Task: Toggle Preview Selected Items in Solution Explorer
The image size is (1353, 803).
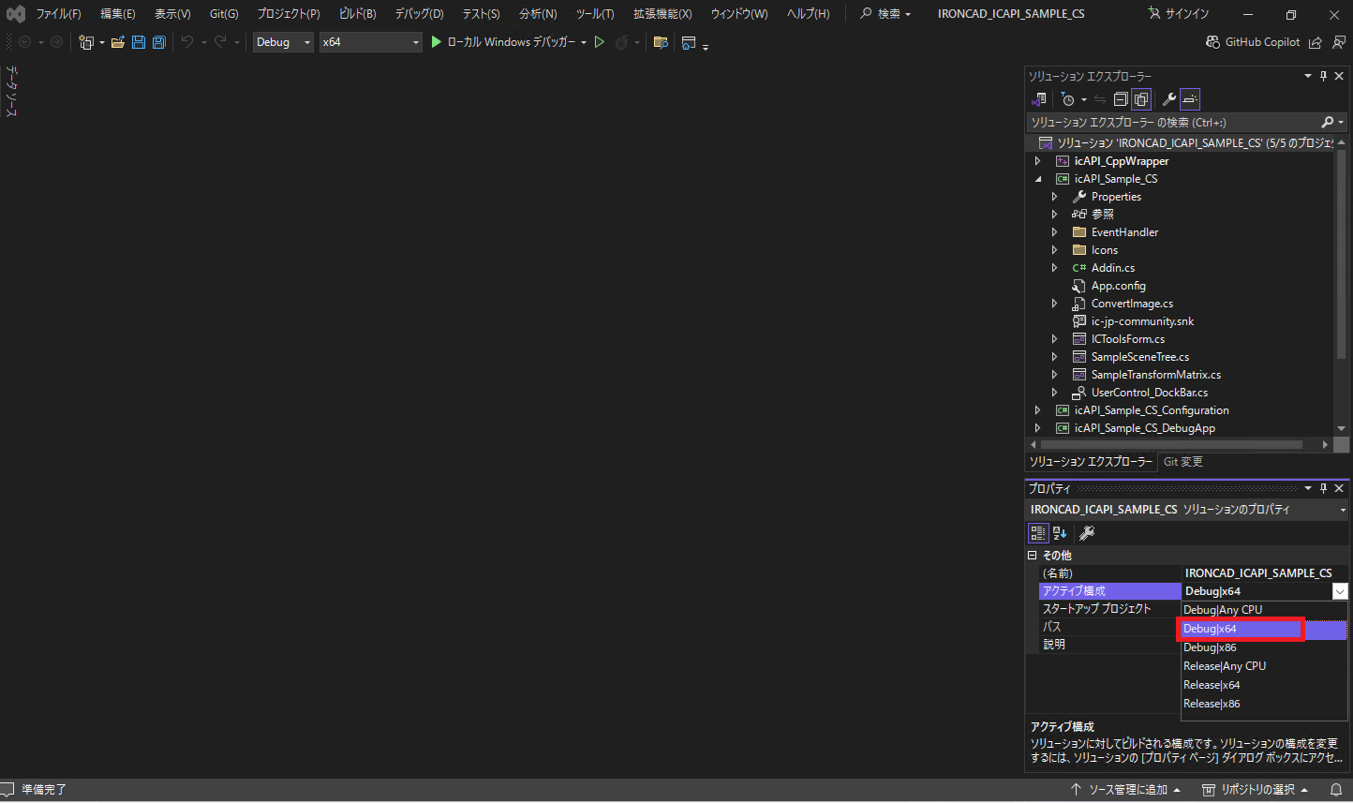Action: pos(1190,99)
